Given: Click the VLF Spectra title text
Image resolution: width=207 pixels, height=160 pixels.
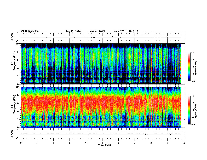Looking at the screenshot, I should pos(30,31).
